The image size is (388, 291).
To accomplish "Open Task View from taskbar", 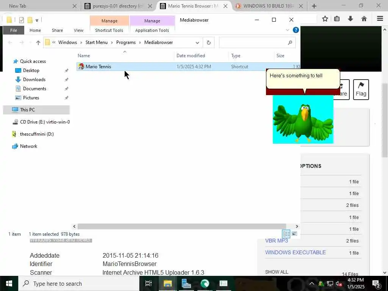I will (x=149, y=283).
